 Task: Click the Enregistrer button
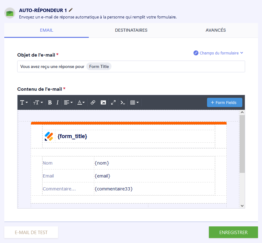point(233,232)
